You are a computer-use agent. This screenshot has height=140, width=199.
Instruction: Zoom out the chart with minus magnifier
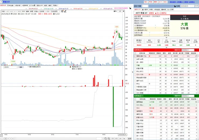(105, 139)
